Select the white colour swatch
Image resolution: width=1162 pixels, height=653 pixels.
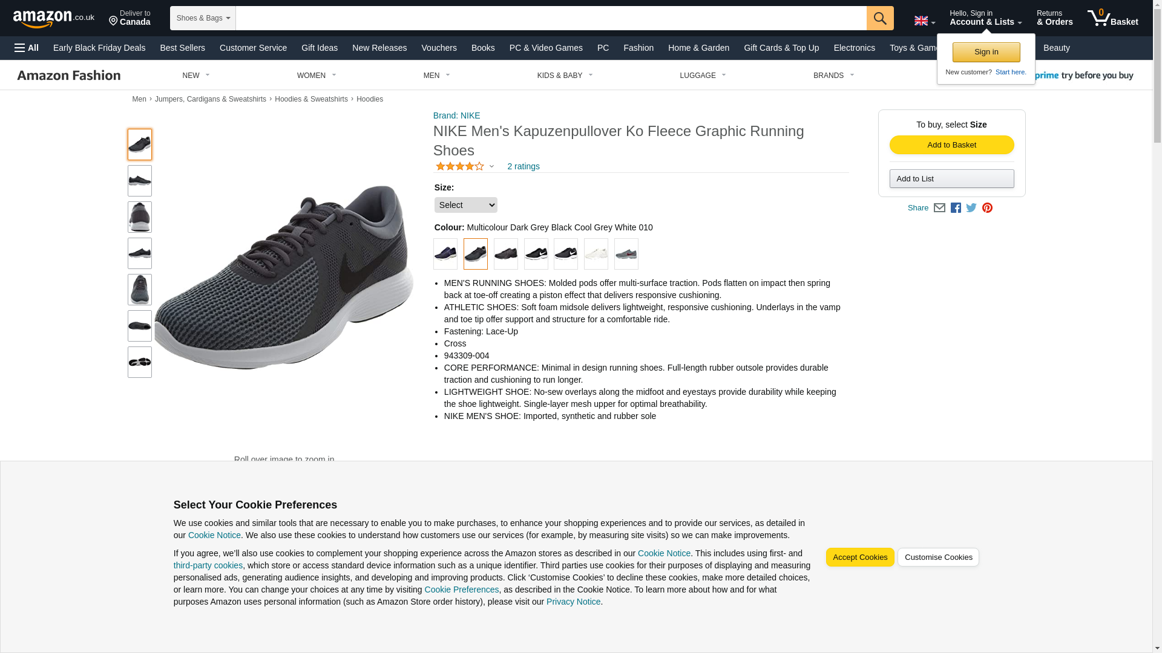(596, 254)
